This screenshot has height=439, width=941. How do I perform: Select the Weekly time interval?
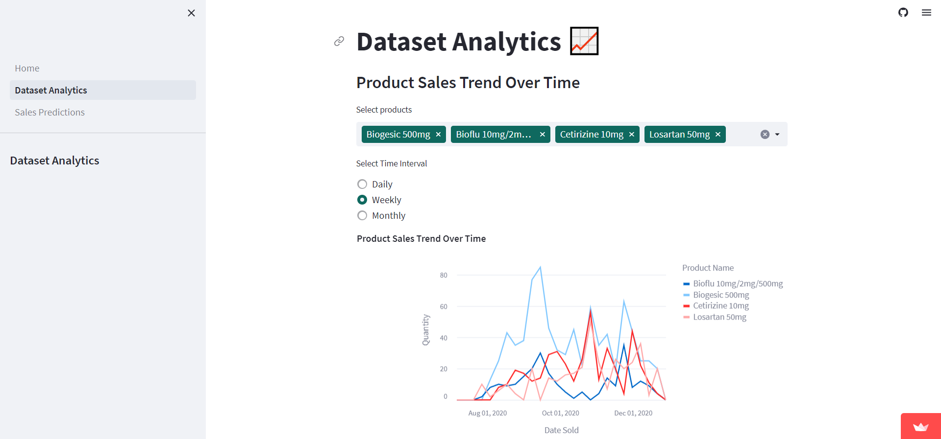[x=362, y=200]
